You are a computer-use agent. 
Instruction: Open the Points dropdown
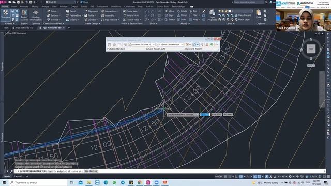53,11
